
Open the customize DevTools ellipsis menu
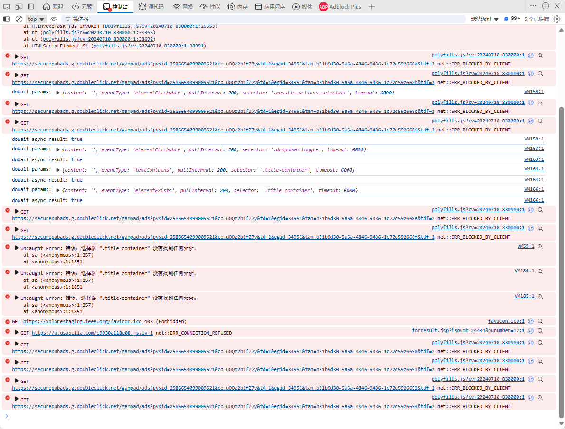533,6
